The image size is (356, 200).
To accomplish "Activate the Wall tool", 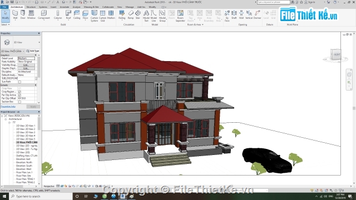I will coord(15,15).
